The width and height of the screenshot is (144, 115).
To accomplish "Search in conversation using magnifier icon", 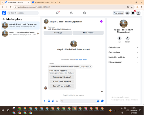I will pyautogui.click(x=128, y=39).
